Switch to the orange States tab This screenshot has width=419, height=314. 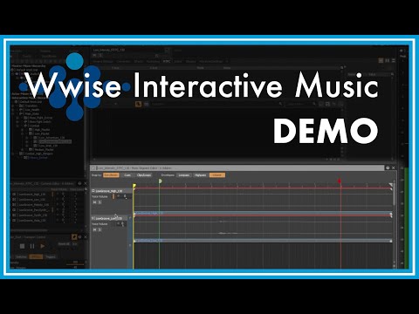point(36,256)
